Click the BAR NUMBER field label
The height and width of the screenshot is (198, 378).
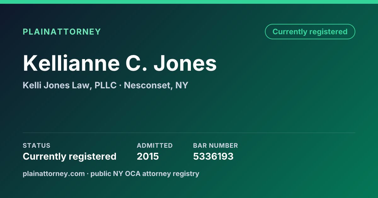pyautogui.click(x=215, y=146)
